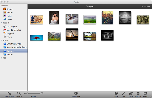Click the Places label
Image resolution: width=152 pixels, height=98 pixels.
point(9,19)
